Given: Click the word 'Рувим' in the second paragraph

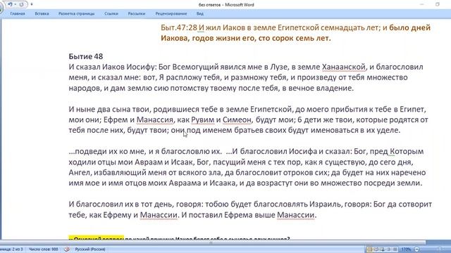Looking at the screenshot, I should tap(203, 119).
